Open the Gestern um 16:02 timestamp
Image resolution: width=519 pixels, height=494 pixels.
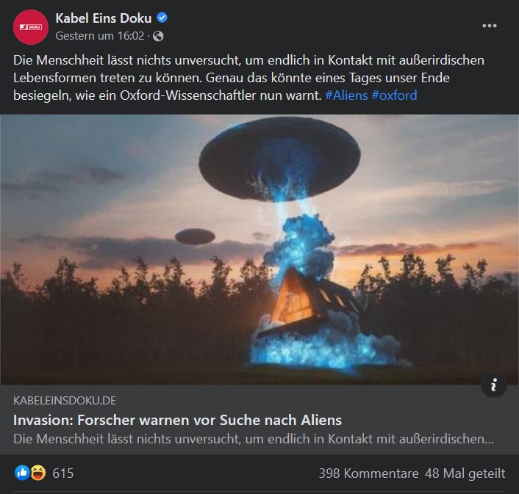click(100, 36)
